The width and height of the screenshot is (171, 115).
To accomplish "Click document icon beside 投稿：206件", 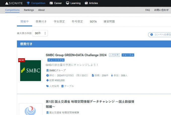I will 93,75.
